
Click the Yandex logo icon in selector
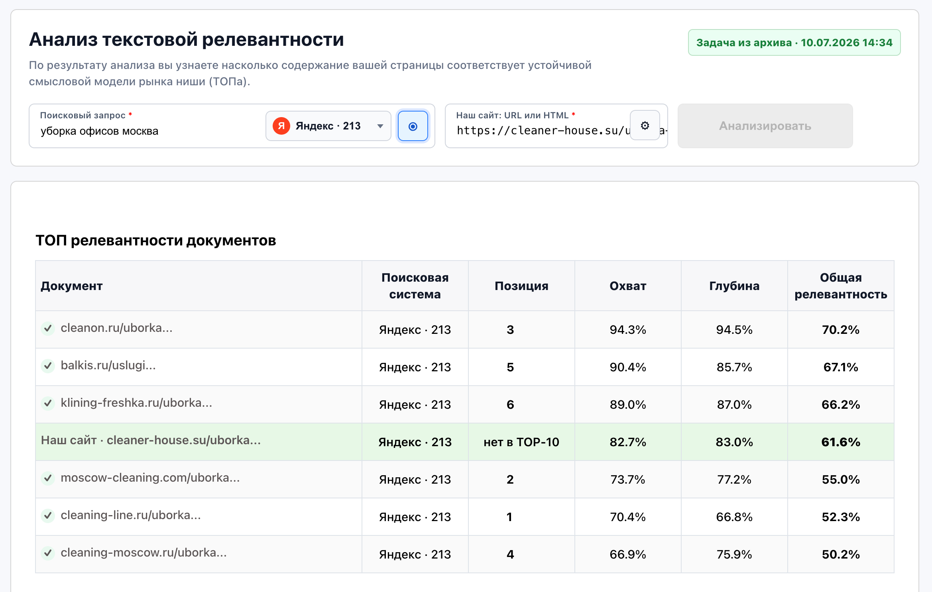(281, 126)
